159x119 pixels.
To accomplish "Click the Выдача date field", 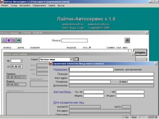I will (x=12, y=84).
